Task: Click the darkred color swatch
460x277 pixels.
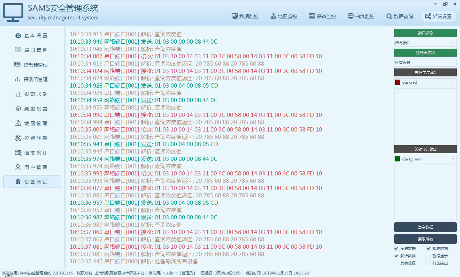Action: coord(398,82)
